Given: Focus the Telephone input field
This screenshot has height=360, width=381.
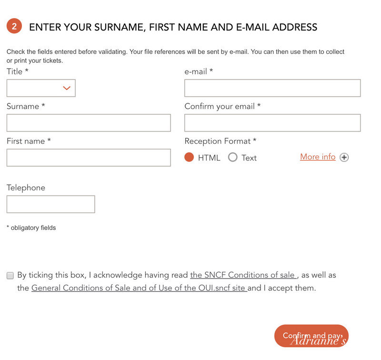Looking at the screenshot, I should pos(51,204).
